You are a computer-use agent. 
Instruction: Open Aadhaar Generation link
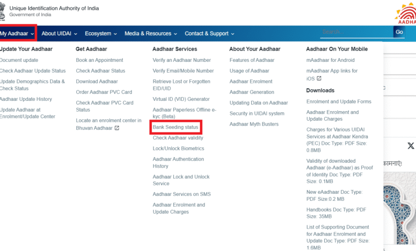(x=252, y=92)
